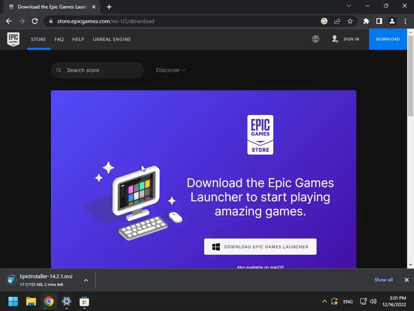The image size is (414, 311).
Task: Click the volume speaker tray icon
Action: 373,301
